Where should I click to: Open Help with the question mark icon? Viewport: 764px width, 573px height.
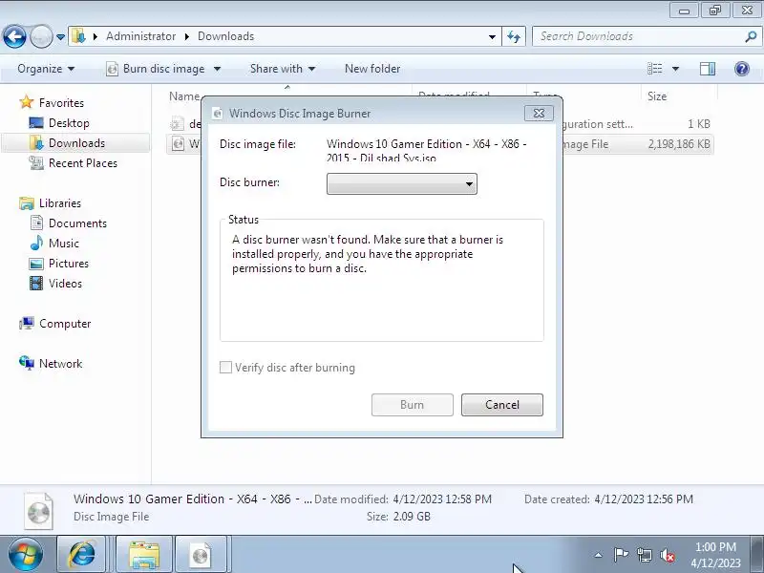[742, 69]
